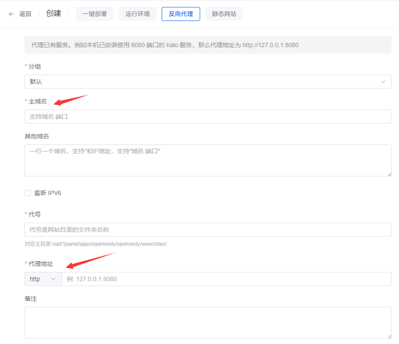This screenshot has height=344, width=399.
Task: Choose the 反向代理 tab
Action: point(180,14)
